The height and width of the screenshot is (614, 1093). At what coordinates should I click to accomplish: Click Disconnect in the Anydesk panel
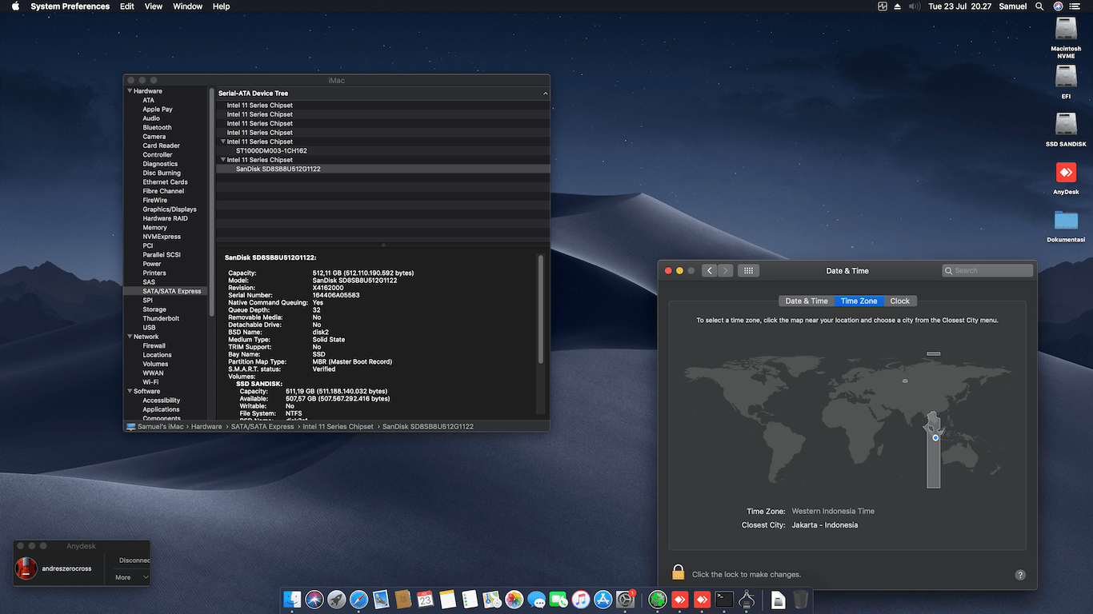click(x=134, y=560)
